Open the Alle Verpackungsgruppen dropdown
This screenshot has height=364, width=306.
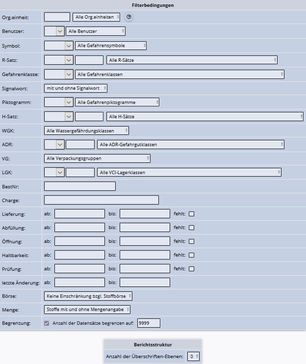(x=97, y=158)
